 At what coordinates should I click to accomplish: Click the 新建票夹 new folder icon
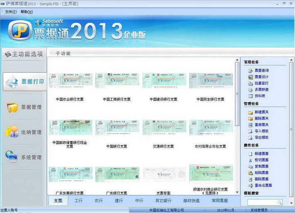(250, 113)
